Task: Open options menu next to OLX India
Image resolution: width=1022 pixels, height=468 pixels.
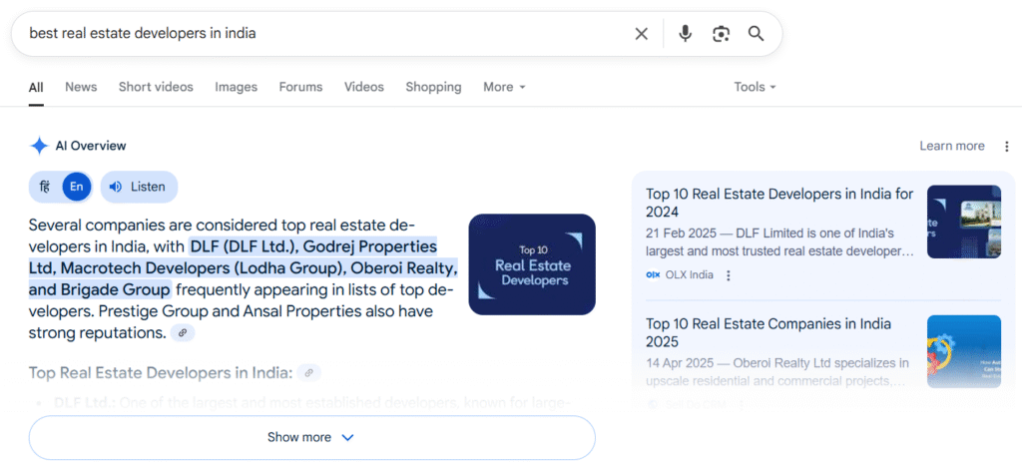Action: (x=729, y=275)
